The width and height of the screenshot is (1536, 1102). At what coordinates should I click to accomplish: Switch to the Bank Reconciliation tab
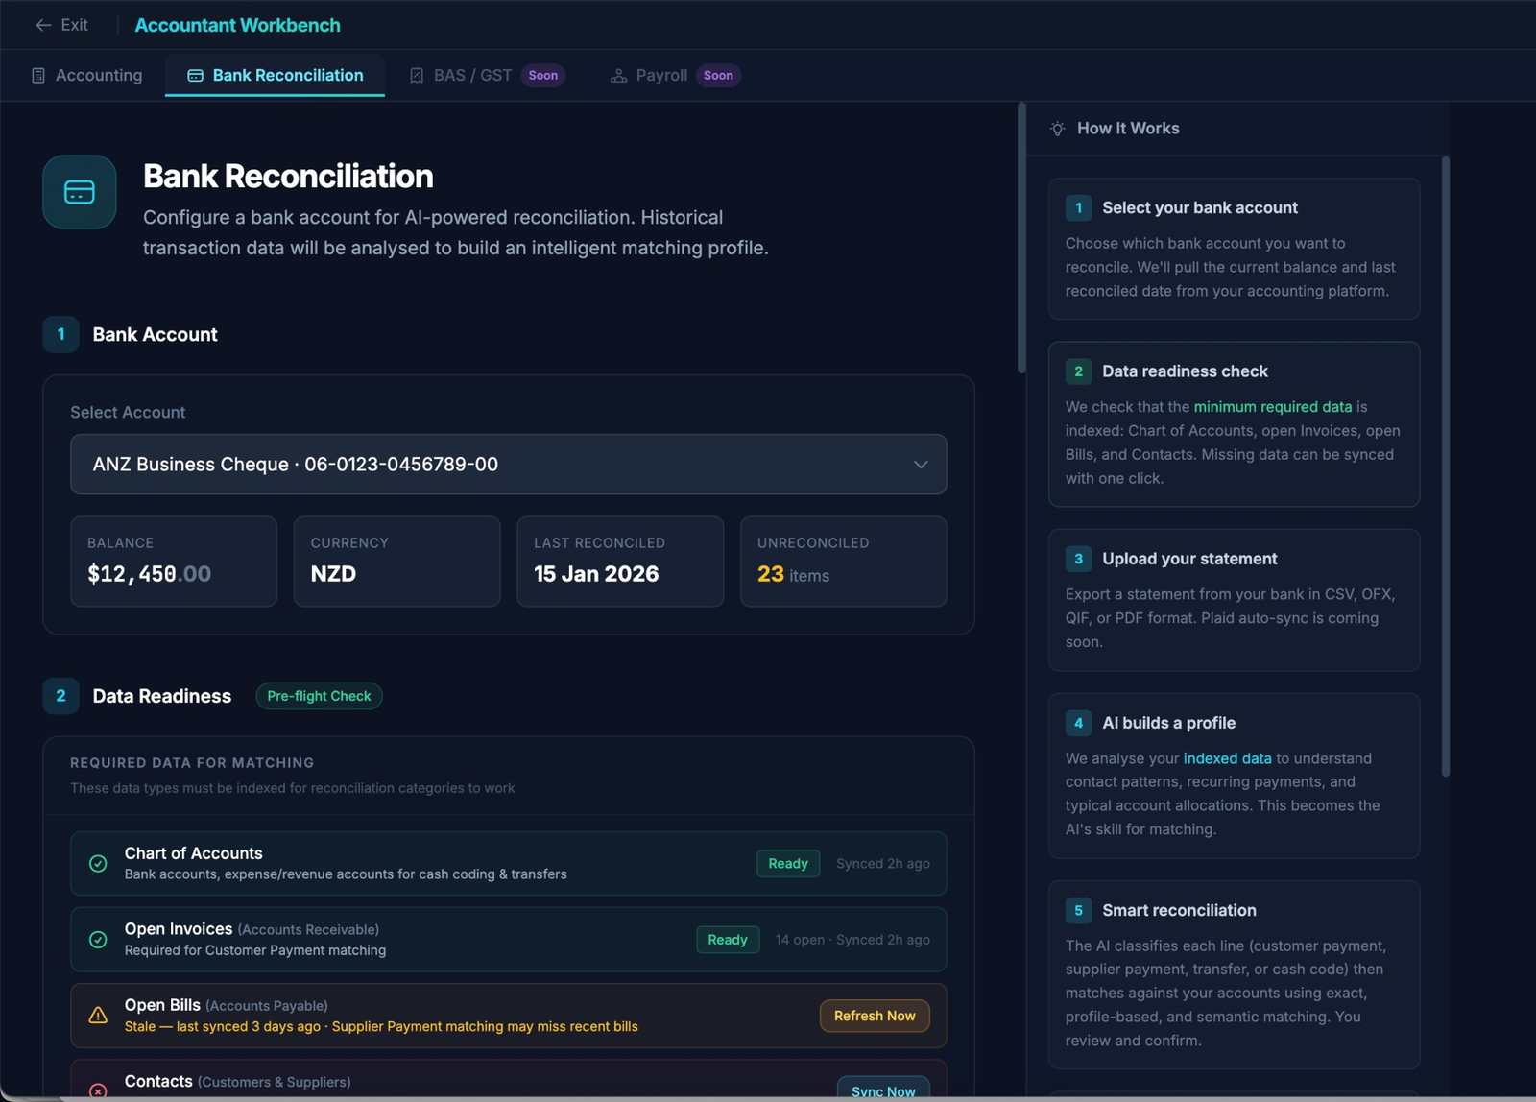(x=287, y=75)
